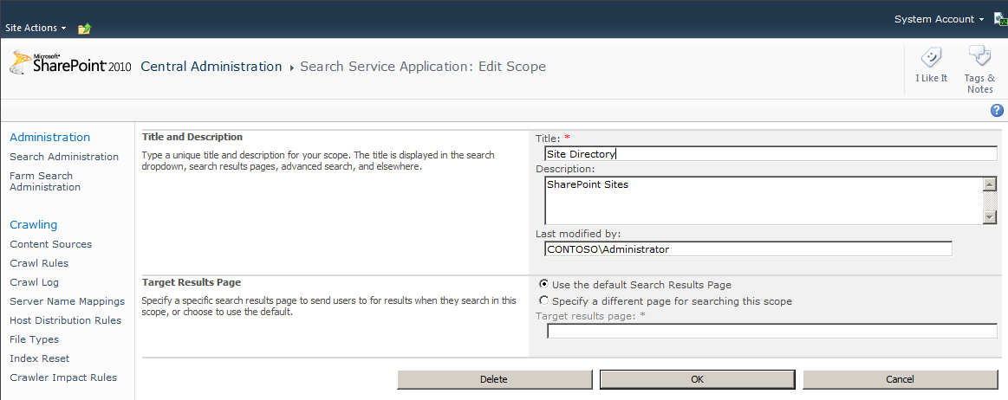Click the SharePoint 2010 logo

pyautogui.click(x=70, y=64)
